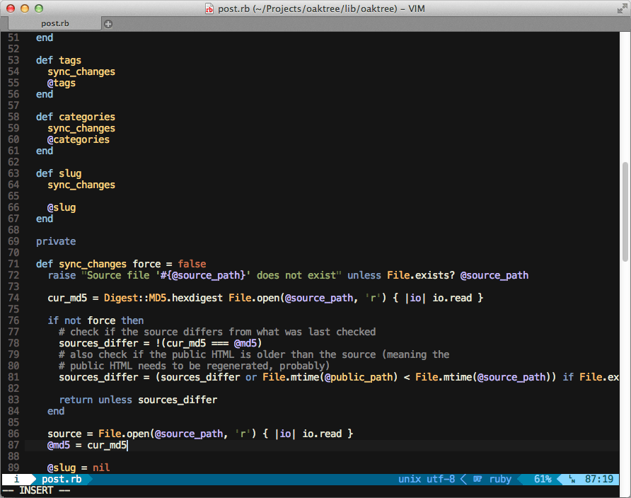Click the 61% position indicator
Viewport: 631px width, 498px height.
(543, 479)
